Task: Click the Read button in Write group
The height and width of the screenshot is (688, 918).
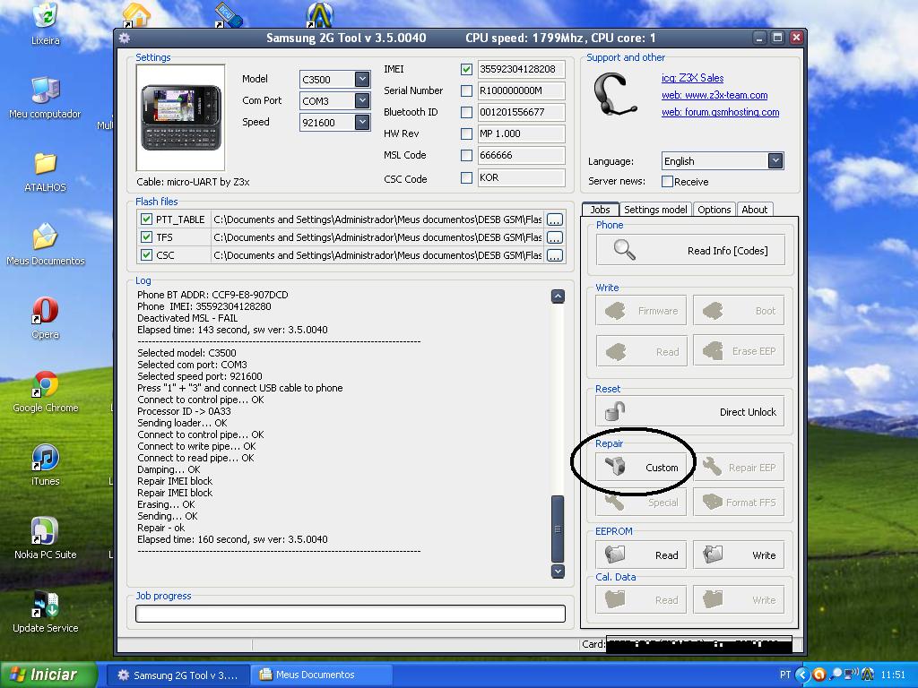Action: pyautogui.click(x=641, y=351)
